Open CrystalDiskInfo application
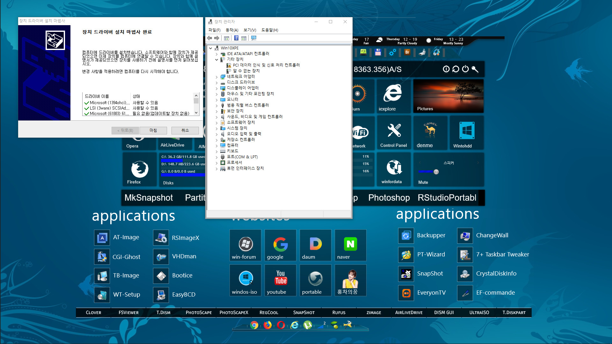 pos(487,274)
